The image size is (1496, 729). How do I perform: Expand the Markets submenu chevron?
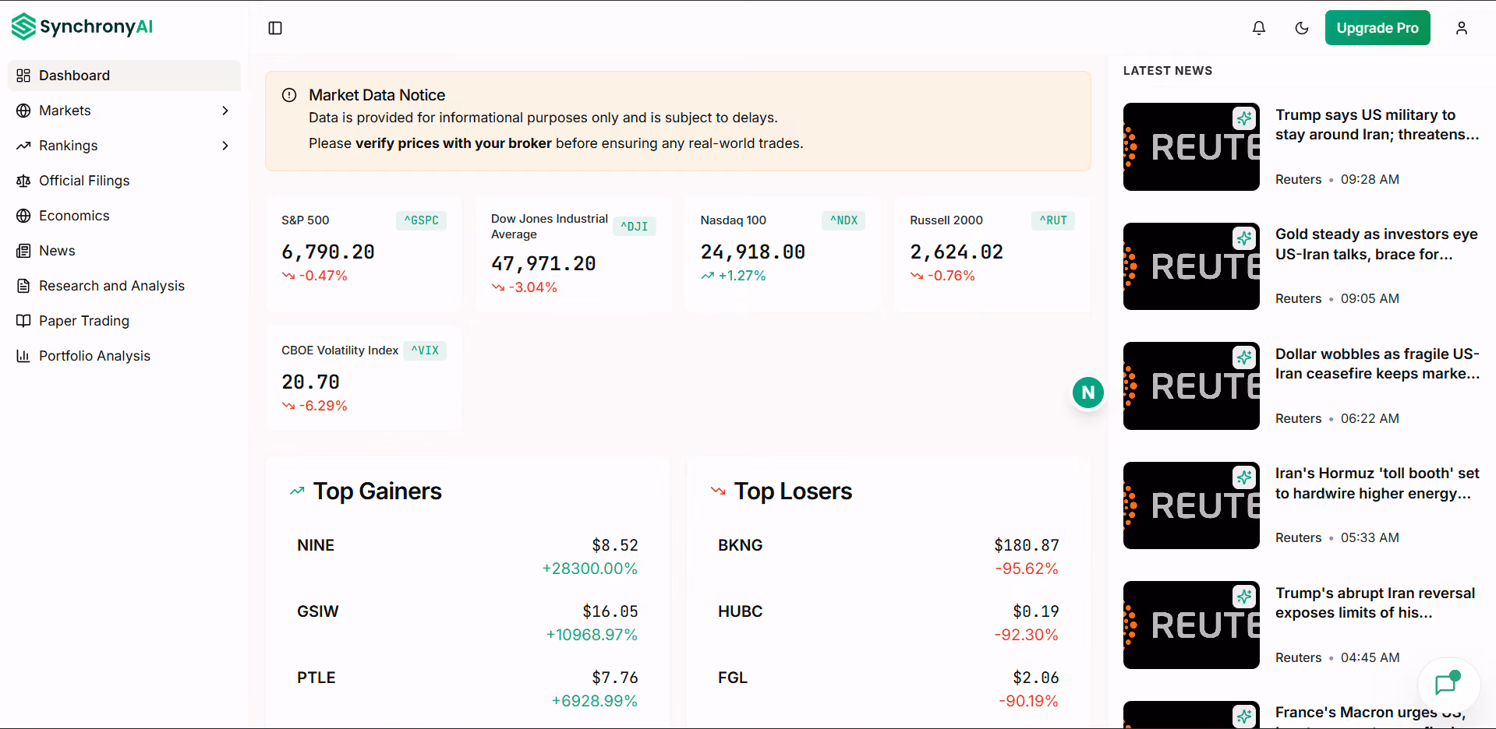pos(225,111)
